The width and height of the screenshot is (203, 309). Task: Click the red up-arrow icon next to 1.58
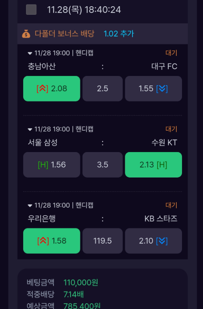tap(43, 241)
